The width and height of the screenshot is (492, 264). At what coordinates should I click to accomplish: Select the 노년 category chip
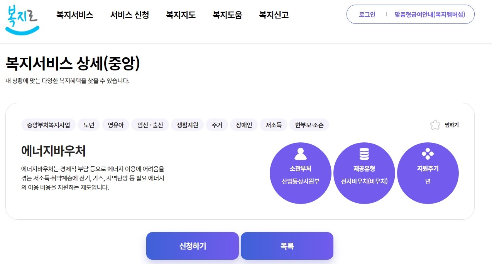[88, 124]
